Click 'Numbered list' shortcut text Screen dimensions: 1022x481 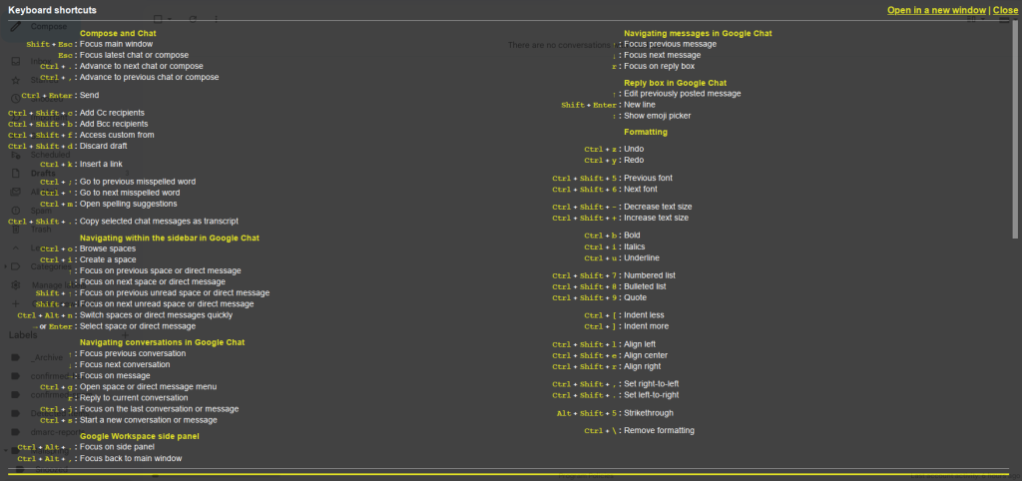650,275
